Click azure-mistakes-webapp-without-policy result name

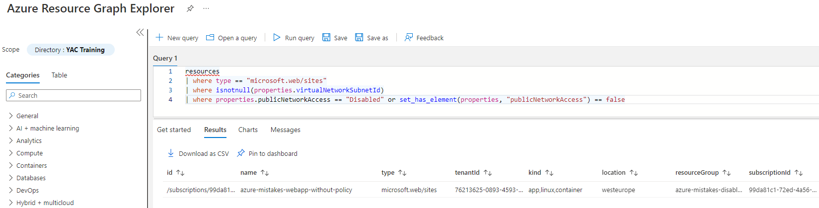[296, 190]
